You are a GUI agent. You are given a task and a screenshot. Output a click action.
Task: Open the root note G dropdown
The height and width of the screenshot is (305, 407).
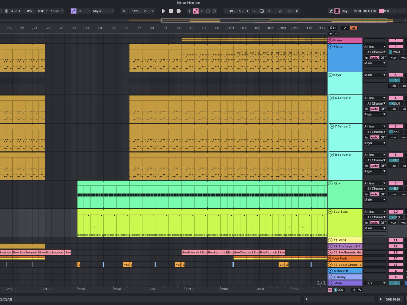coord(84,11)
